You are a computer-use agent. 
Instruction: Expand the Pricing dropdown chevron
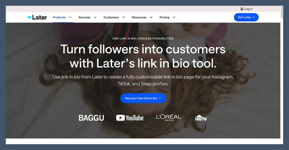[x=174, y=17]
